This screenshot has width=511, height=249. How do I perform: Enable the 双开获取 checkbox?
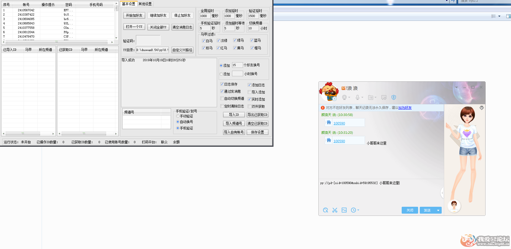point(249,106)
